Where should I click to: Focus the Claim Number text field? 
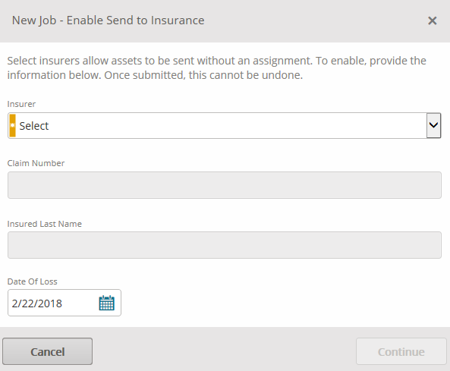pos(225,185)
